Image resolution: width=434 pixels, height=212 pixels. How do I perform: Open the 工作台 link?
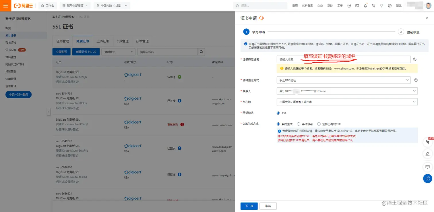(48, 5)
